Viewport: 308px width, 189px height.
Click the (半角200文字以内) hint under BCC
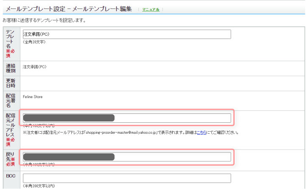(39, 186)
